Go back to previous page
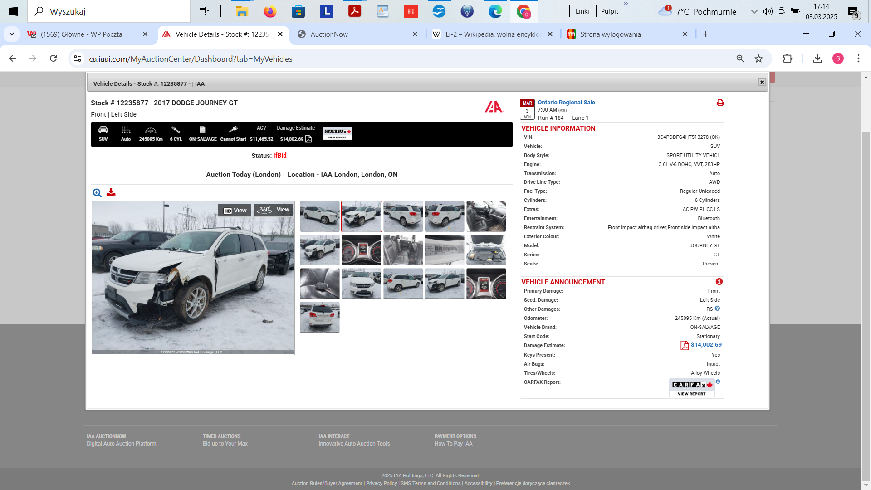The height and width of the screenshot is (490, 871). pos(13,59)
